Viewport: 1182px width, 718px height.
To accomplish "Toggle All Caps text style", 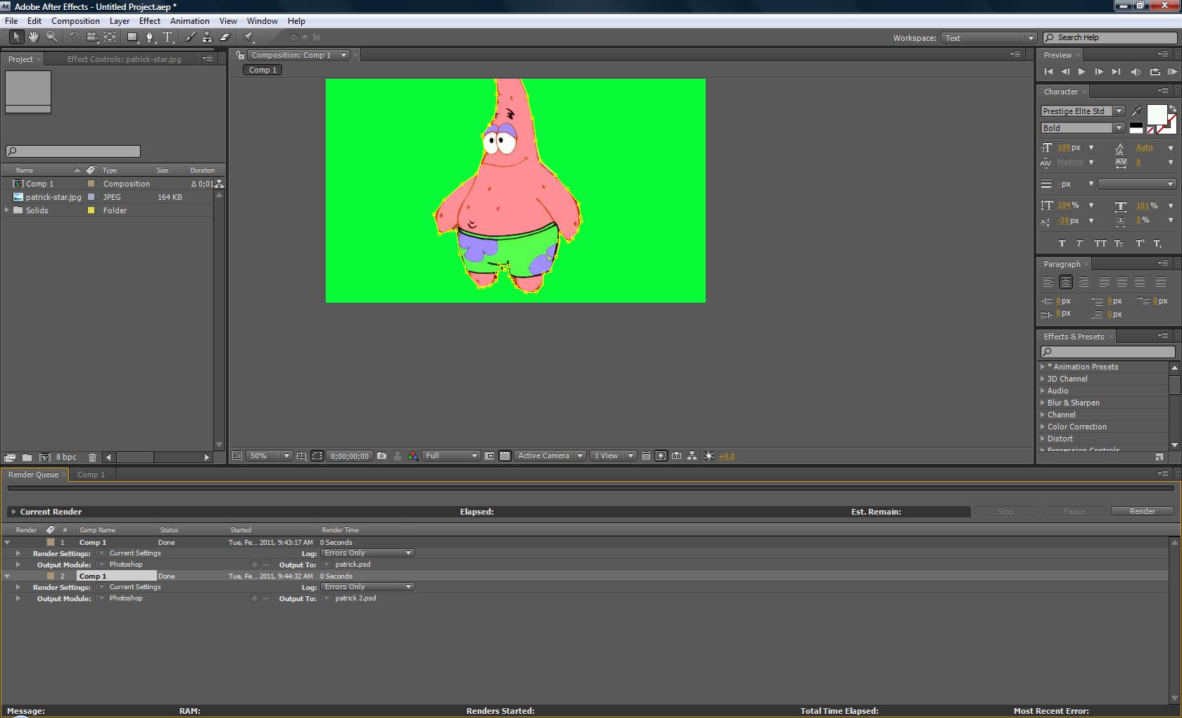I will pyautogui.click(x=1100, y=244).
